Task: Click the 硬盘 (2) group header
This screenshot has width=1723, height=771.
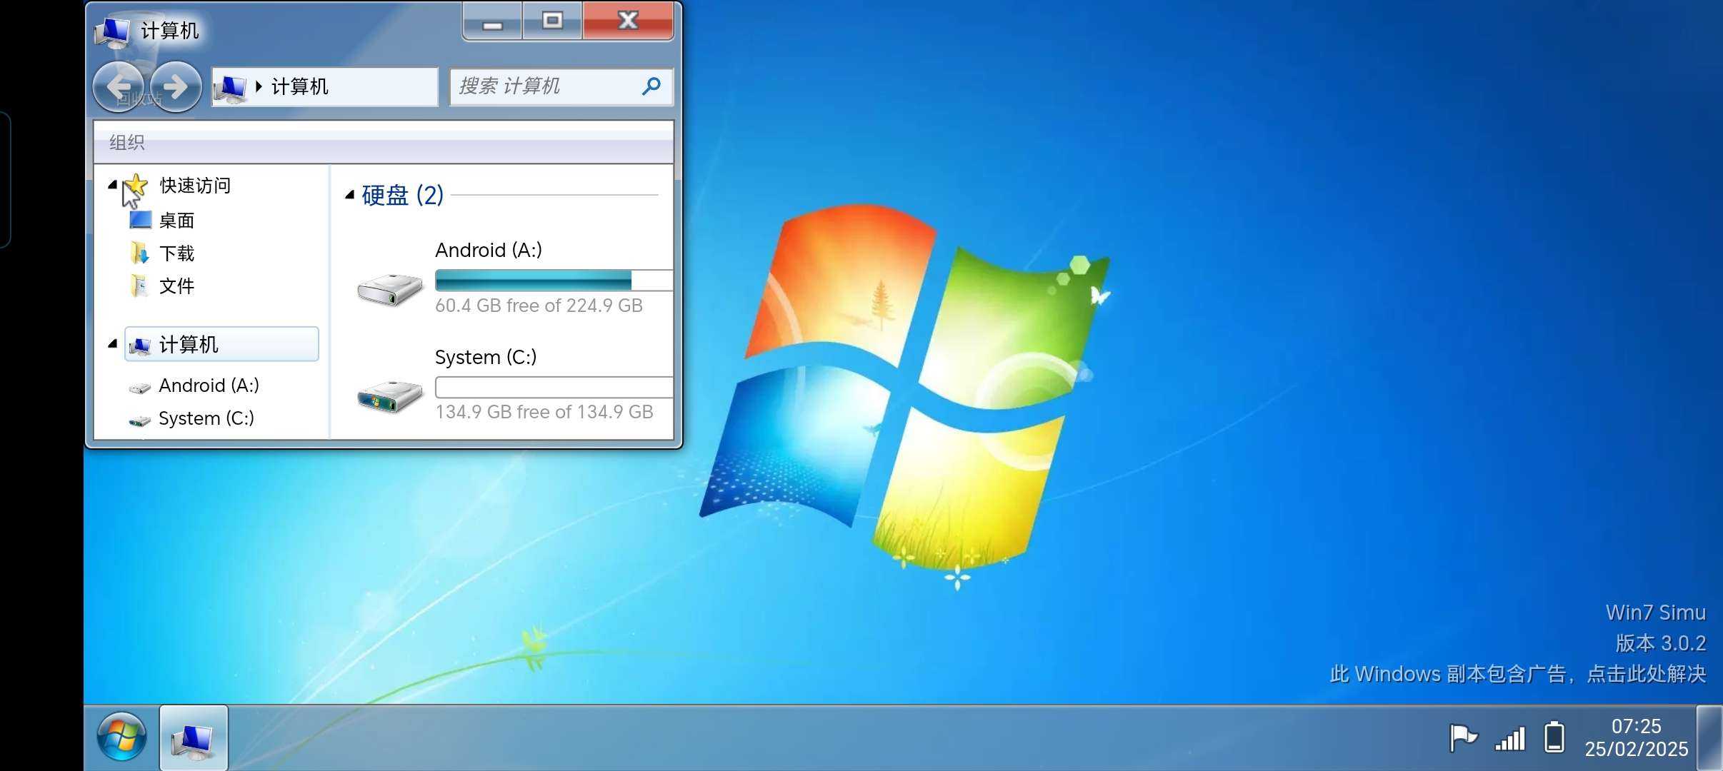Action: click(403, 195)
